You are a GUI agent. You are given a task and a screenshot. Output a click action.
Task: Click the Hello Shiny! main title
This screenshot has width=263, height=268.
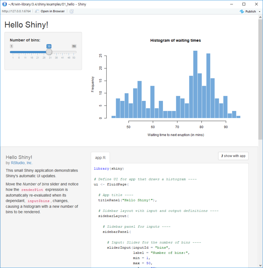tap(26, 25)
